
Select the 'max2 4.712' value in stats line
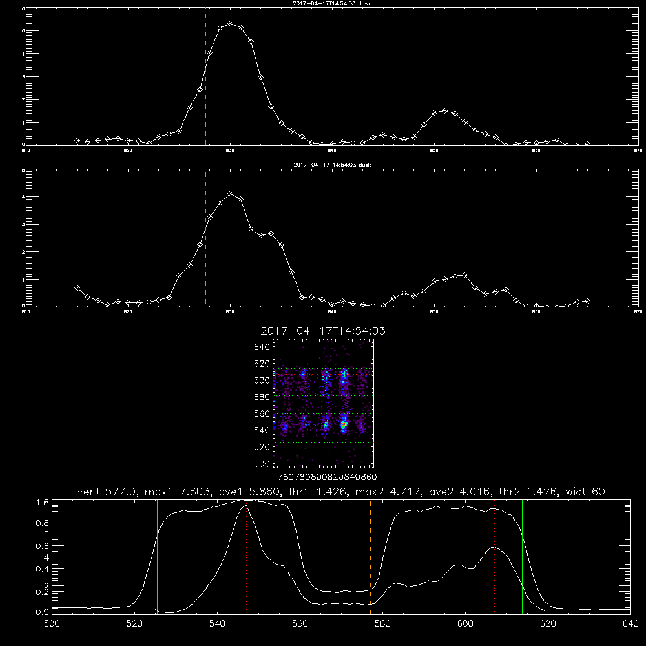(387, 492)
